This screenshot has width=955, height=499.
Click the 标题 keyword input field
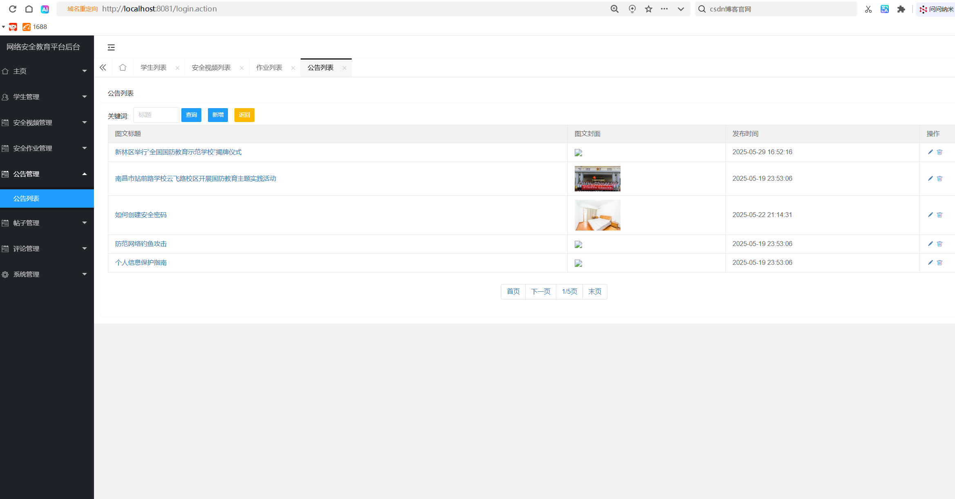[156, 115]
